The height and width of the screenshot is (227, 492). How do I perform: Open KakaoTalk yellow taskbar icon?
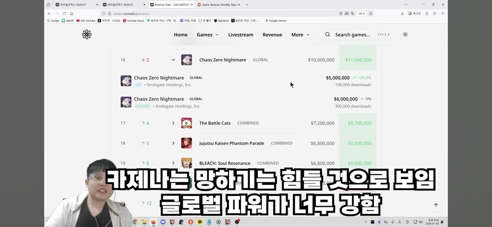pos(200,222)
